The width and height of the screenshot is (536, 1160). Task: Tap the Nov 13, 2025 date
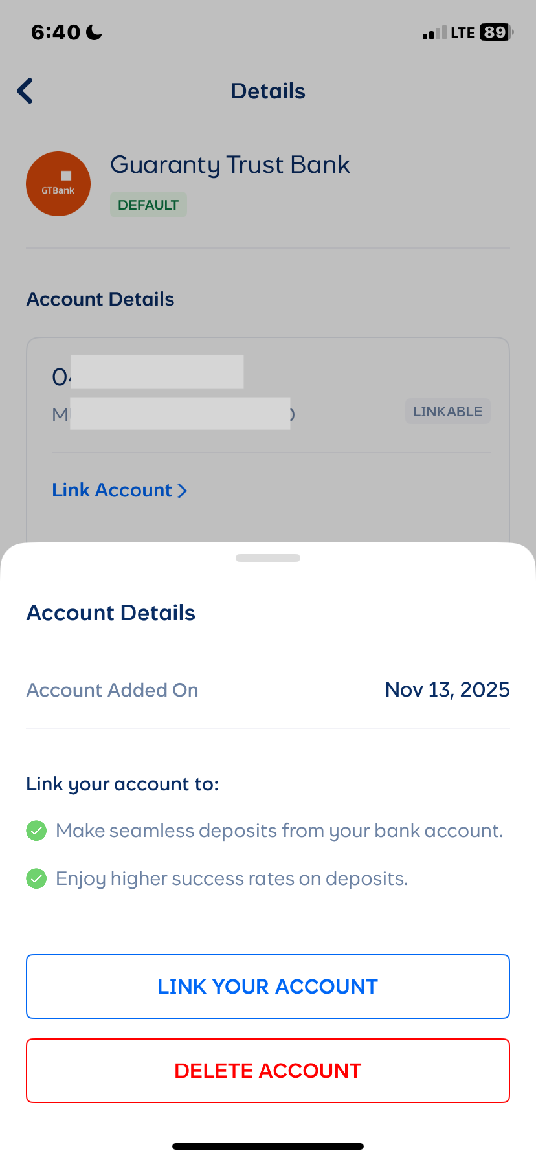tap(447, 690)
